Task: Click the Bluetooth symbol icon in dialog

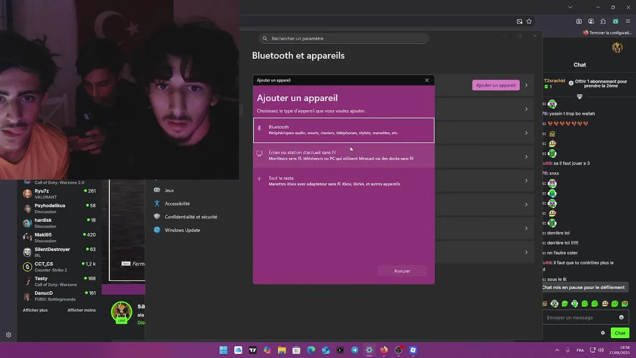Action: [259, 128]
